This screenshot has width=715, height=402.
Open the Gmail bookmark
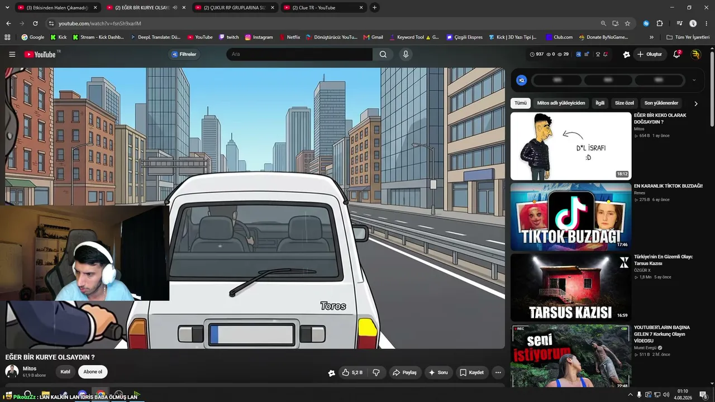373,37
